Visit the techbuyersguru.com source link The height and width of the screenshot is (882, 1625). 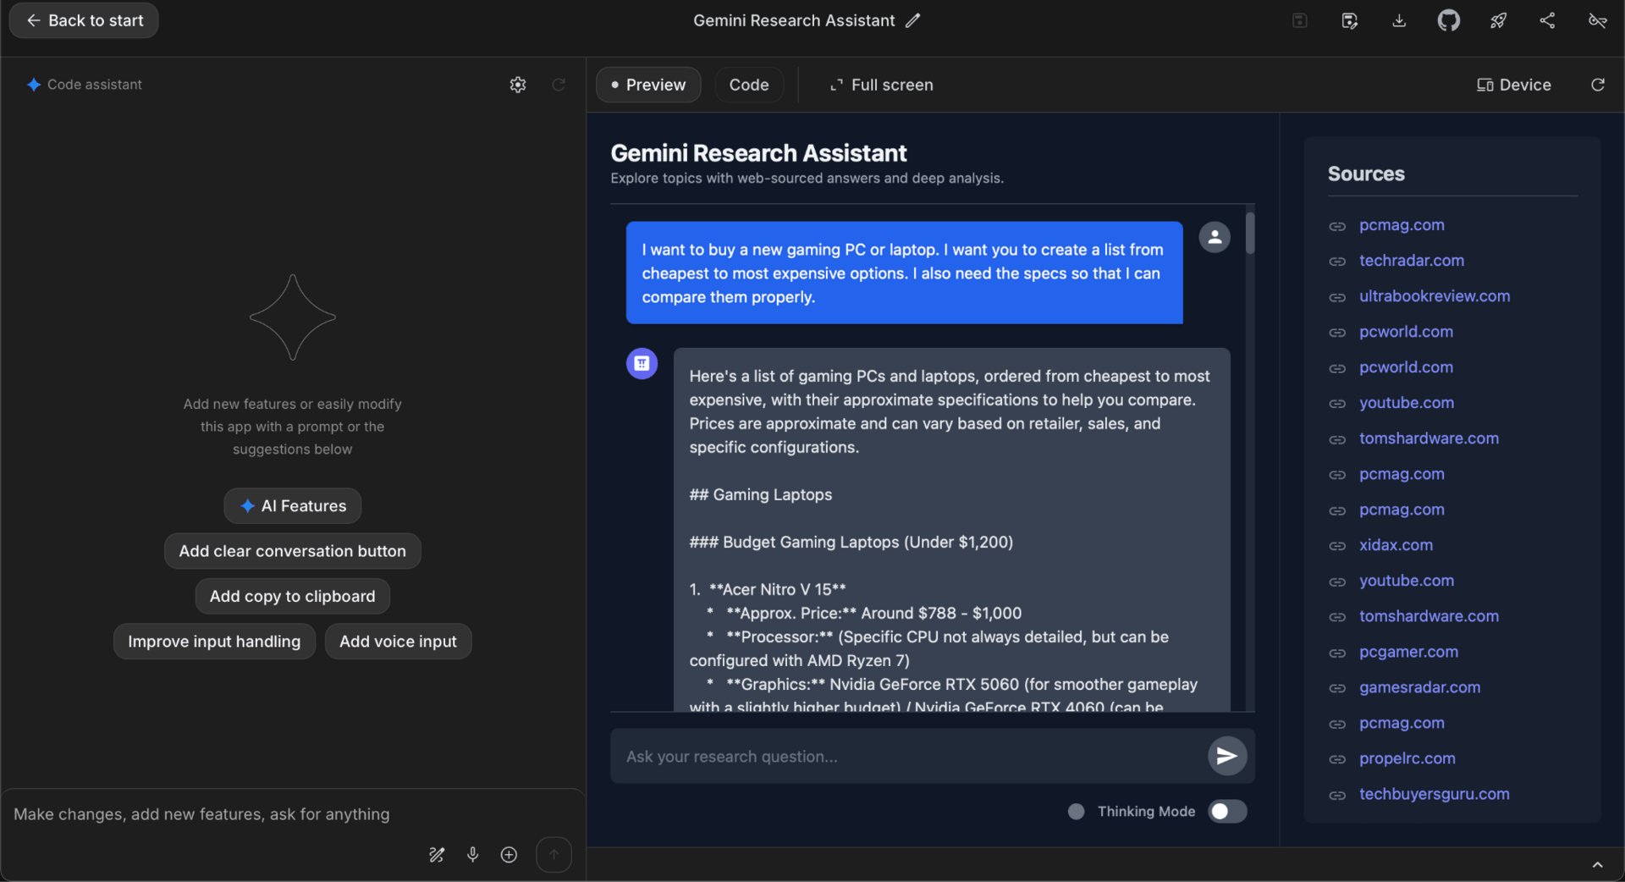1435,794
